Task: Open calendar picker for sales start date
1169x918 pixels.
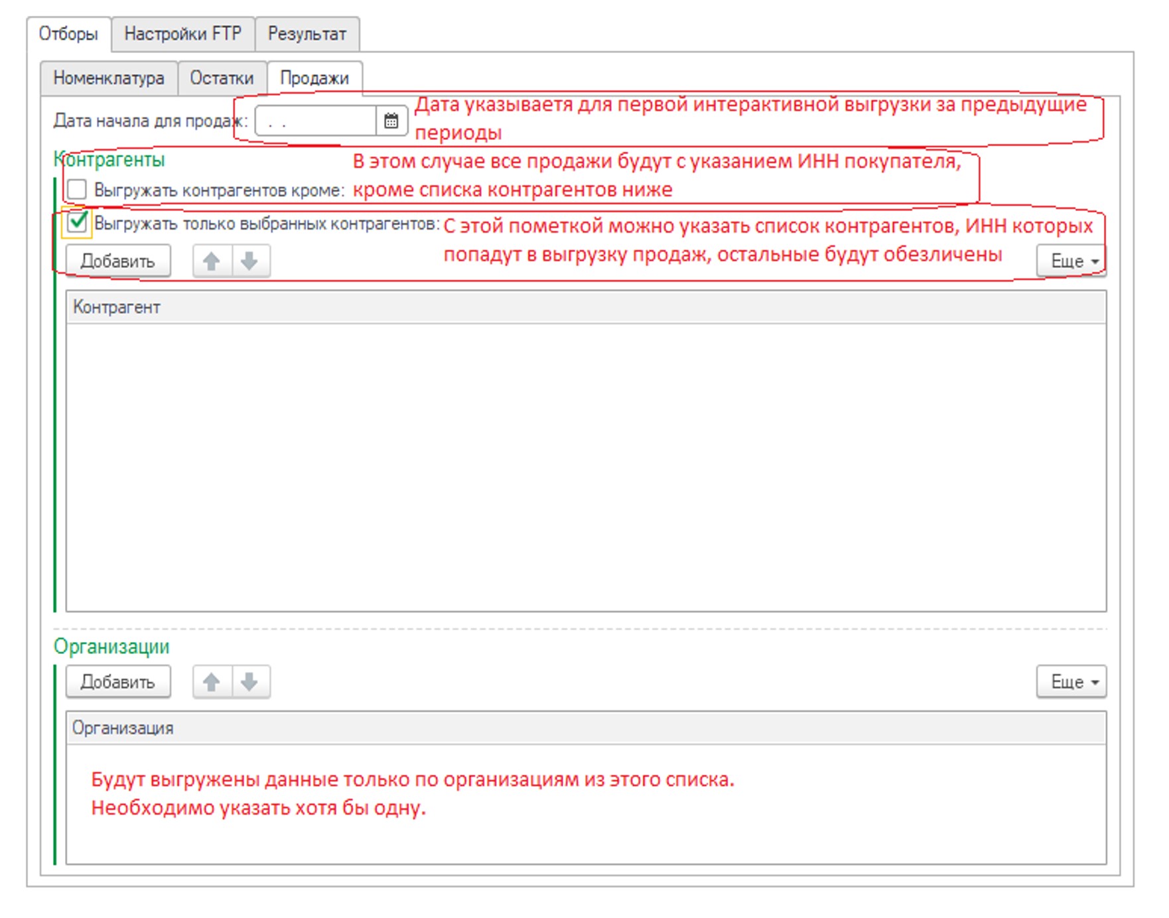Action: pos(391,121)
